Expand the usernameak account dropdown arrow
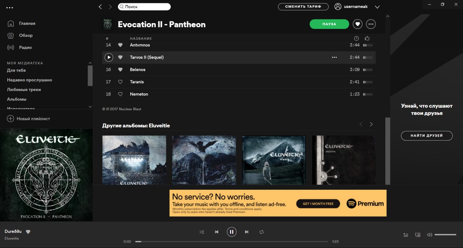Image resolution: width=463 pixels, height=248 pixels. (377, 7)
